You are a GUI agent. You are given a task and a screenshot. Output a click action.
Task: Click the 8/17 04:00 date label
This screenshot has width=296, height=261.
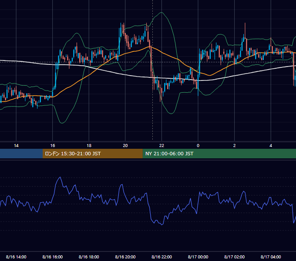[x=271, y=257]
